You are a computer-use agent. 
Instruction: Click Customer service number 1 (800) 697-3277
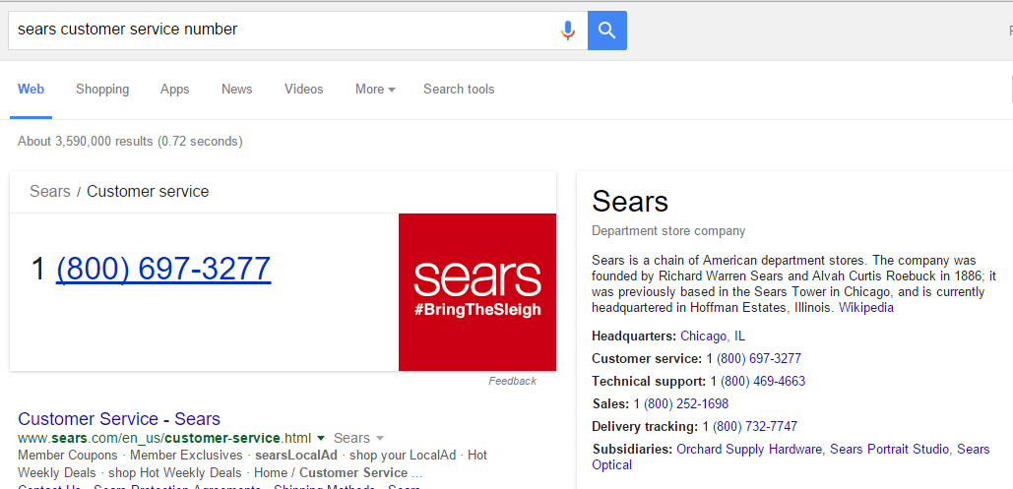[754, 358]
